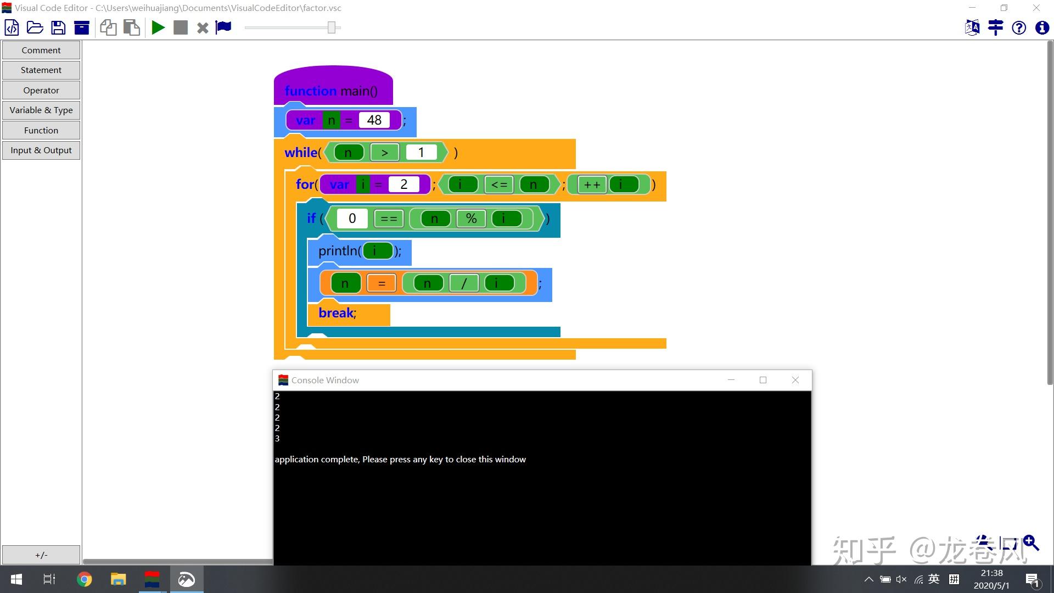Open the Variable & Type category
Screen dimensions: 1054x593
click(41, 110)
